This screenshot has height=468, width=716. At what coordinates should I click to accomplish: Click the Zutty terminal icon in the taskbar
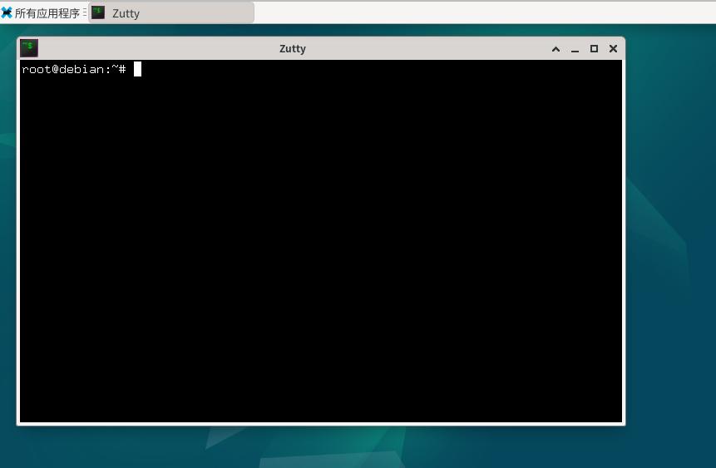coord(98,12)
